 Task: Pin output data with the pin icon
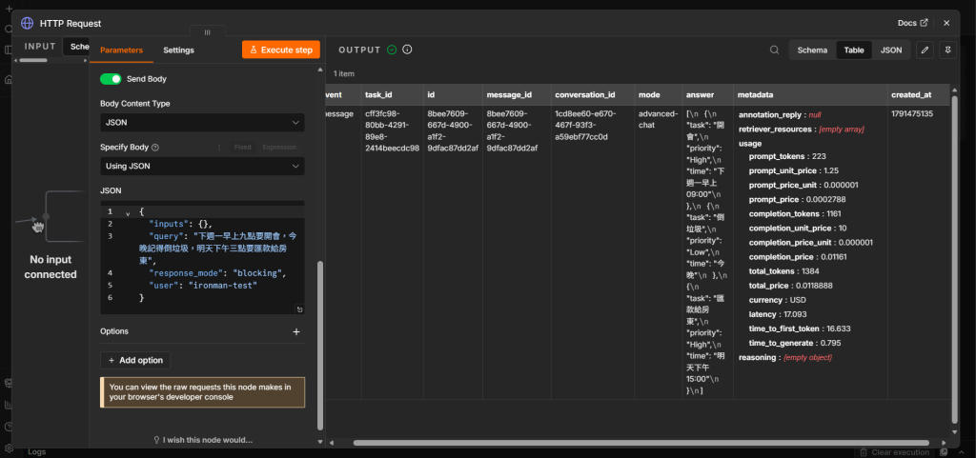click(x=947, y=50)
